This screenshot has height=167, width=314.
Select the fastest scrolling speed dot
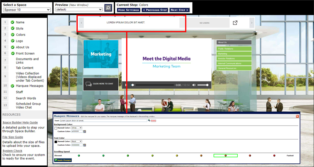tap(274, 155)
